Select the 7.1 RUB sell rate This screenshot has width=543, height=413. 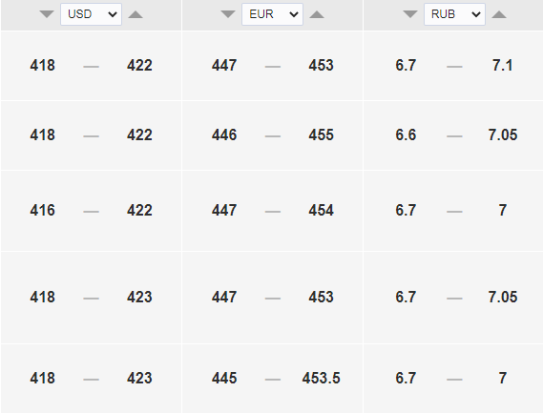click(503, 65)
